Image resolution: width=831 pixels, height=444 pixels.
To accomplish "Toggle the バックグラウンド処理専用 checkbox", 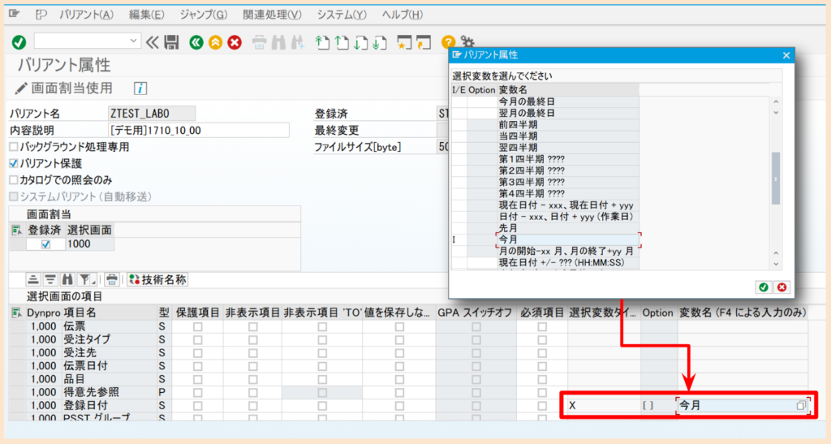I will [14, 147].
